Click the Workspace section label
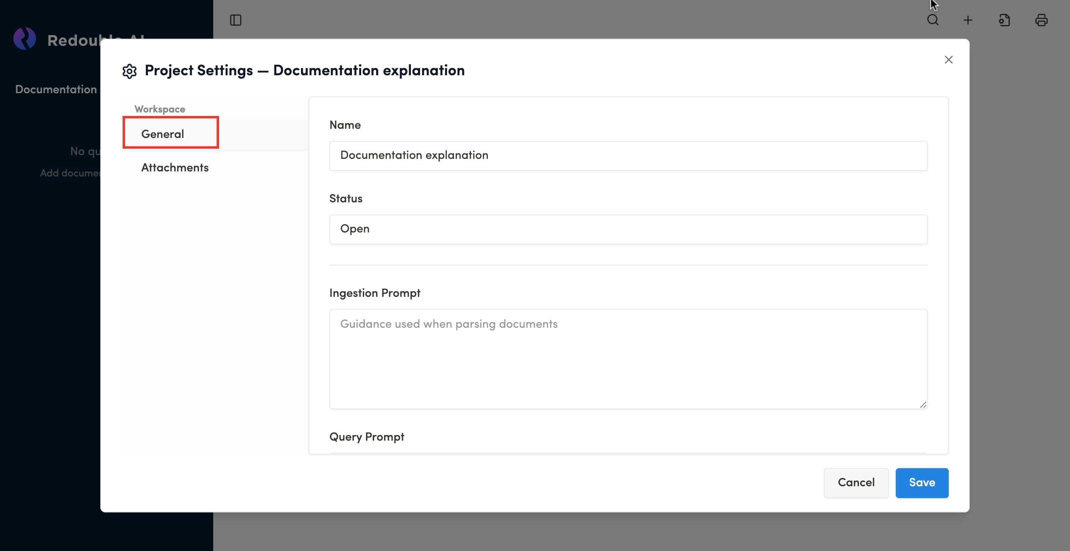The image size is (1070, 551). 160,109
